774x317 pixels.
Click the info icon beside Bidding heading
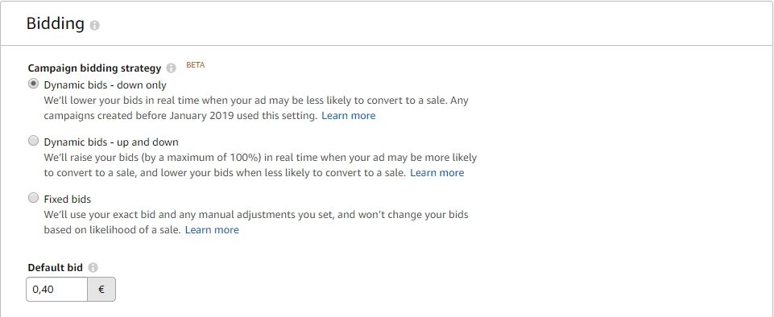click(x=95, y=25)
